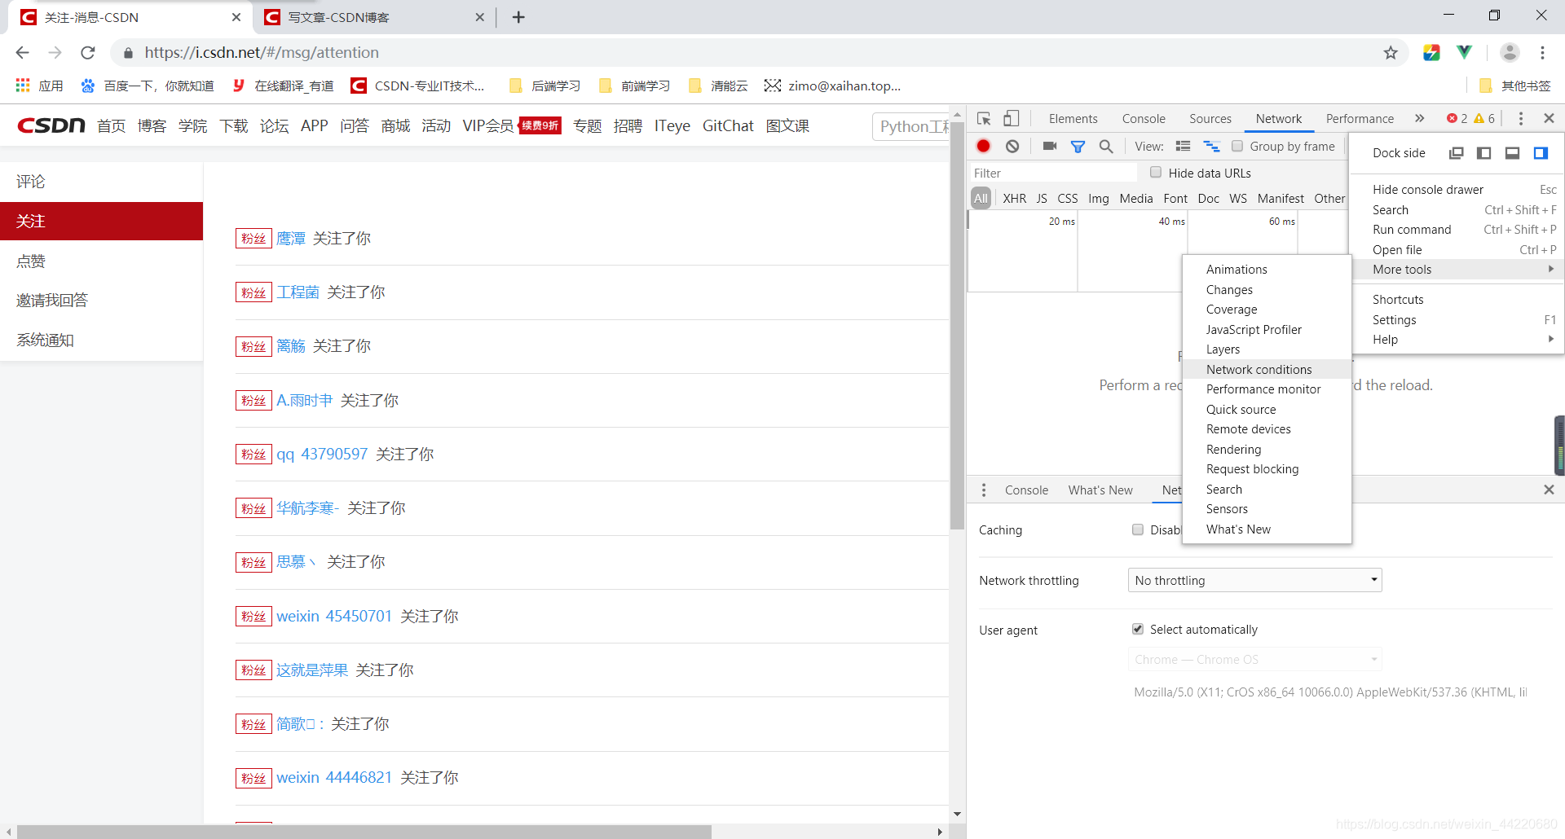The height and width of the screenshot is (839, 1565).
Task: Show the overview waterfall view icon
Action: (x=1212, y=146)
